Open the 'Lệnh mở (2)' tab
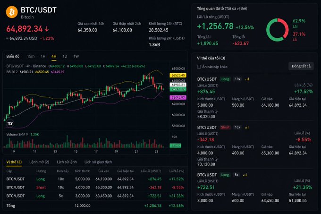321x214 pixels. [x=39, y=162]
